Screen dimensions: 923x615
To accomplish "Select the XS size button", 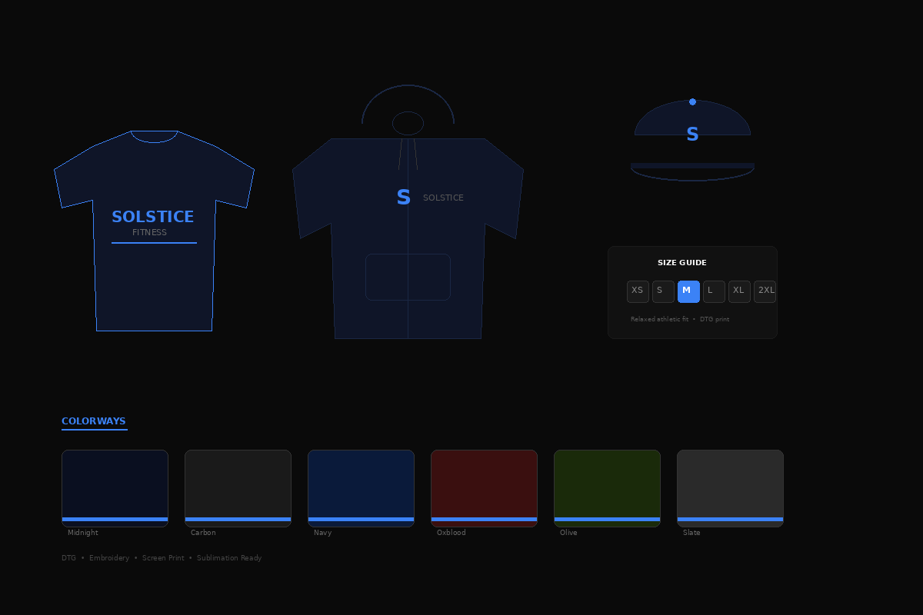I will point(638,291).
